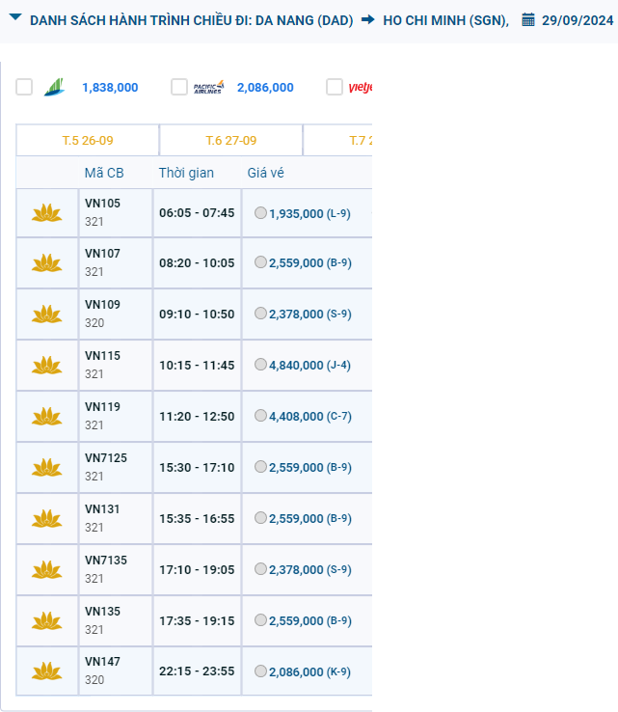Click the Bamboo Airways logo icon
Image resolution: width=618 pixels, height=712 pixels.
[54, 87]
